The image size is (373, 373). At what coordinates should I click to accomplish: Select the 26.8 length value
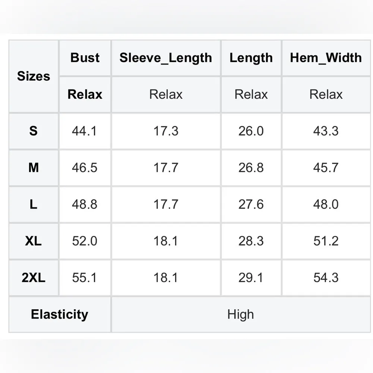pyautogui.click(x=251, y=167)
